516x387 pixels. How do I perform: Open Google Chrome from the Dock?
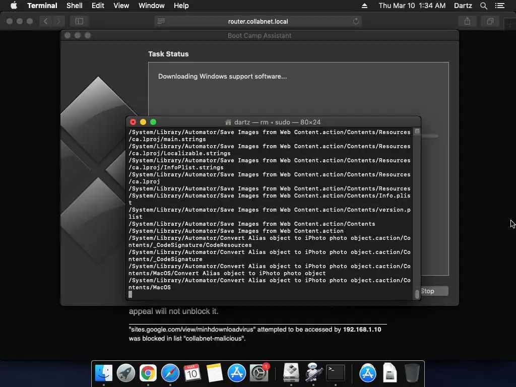(x=148, y=373)
